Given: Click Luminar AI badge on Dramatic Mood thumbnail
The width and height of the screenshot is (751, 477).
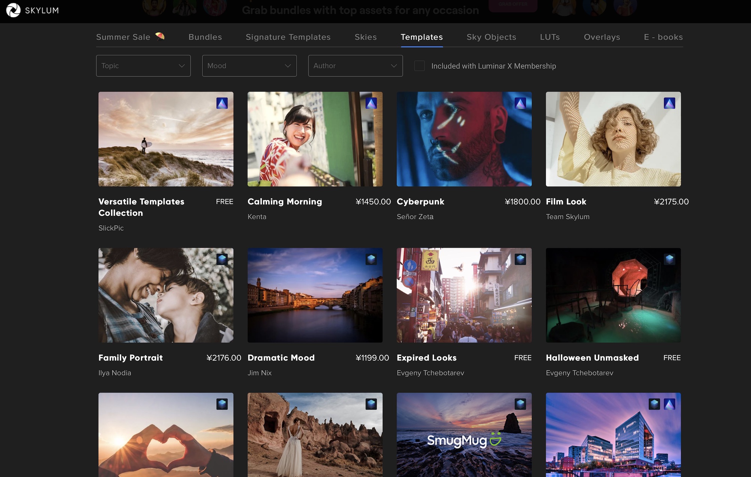Looking at the screenshot, I should point(371,259).
